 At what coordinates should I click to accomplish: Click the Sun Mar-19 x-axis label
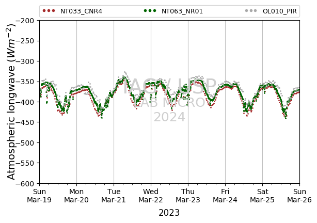click(39, 196)
